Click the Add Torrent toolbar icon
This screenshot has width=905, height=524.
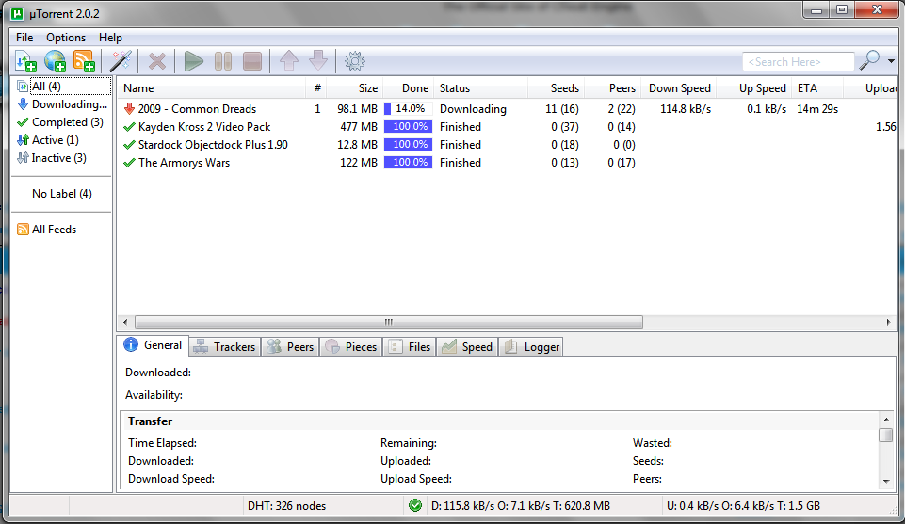coord(25,61)
